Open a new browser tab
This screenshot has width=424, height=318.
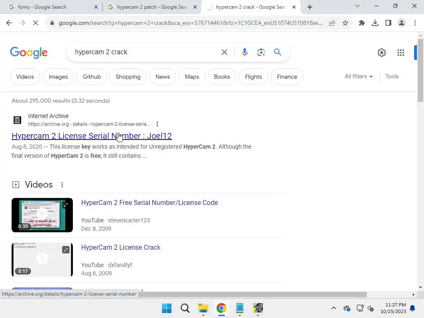click(x=310, y=7)
